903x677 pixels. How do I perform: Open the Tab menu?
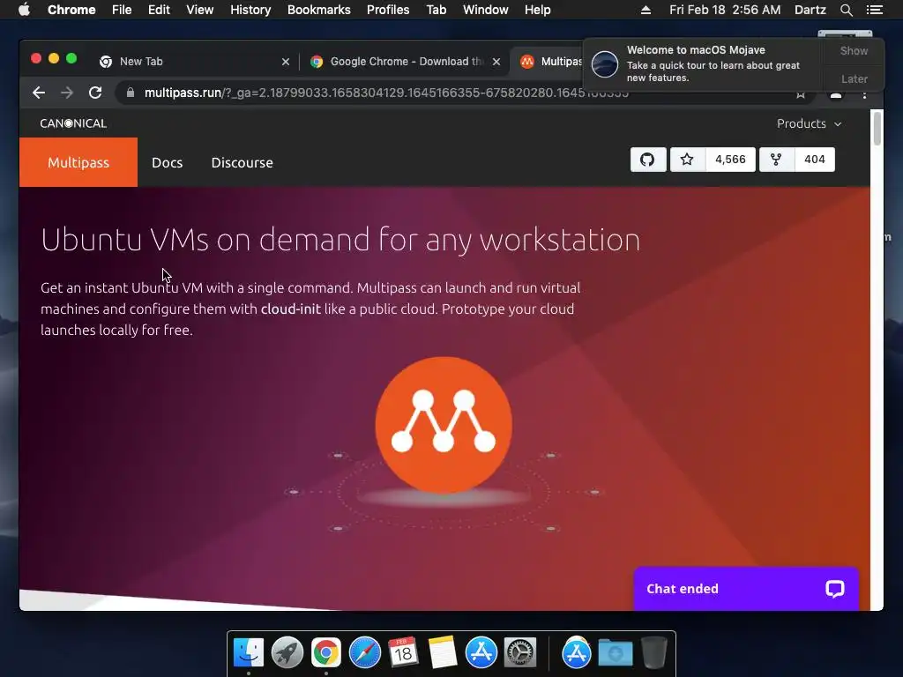pos(436,10)
